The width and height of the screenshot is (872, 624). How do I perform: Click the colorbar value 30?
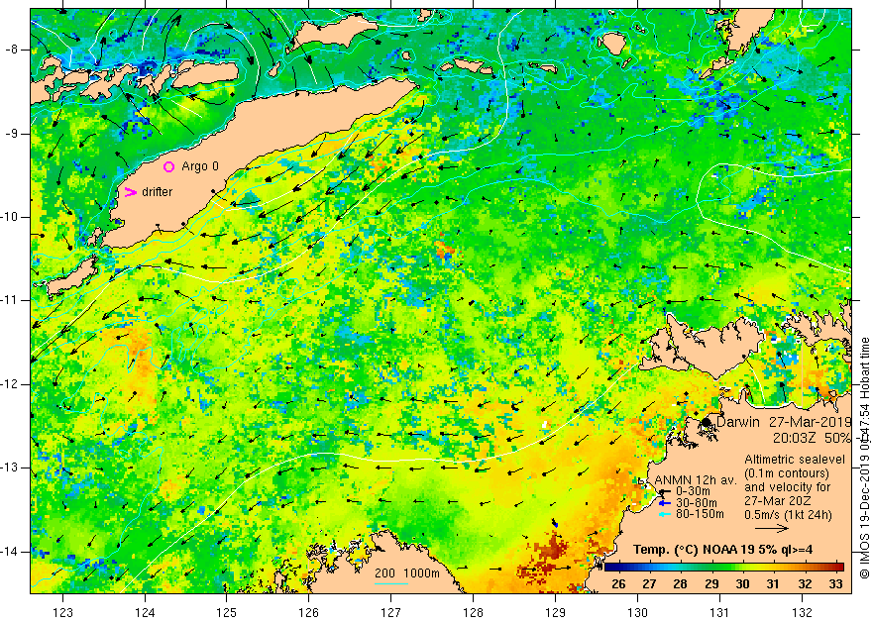[742, 584]
